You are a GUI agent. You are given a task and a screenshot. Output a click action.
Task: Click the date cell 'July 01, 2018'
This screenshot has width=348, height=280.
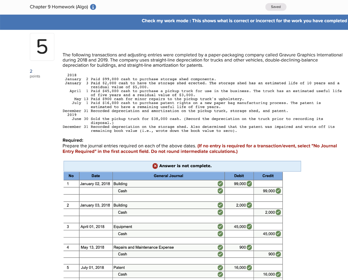point(96,267)
